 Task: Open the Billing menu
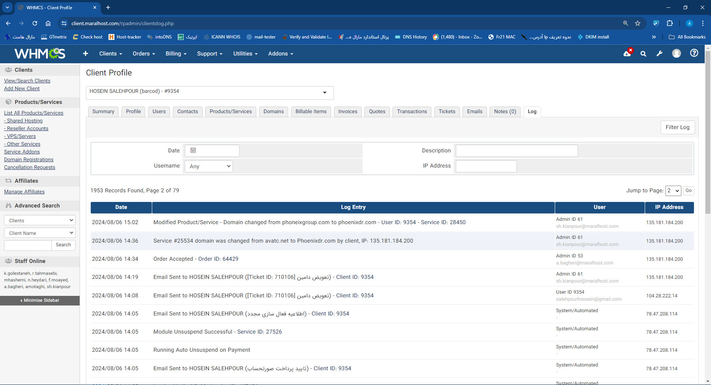[x=176, y=54]
